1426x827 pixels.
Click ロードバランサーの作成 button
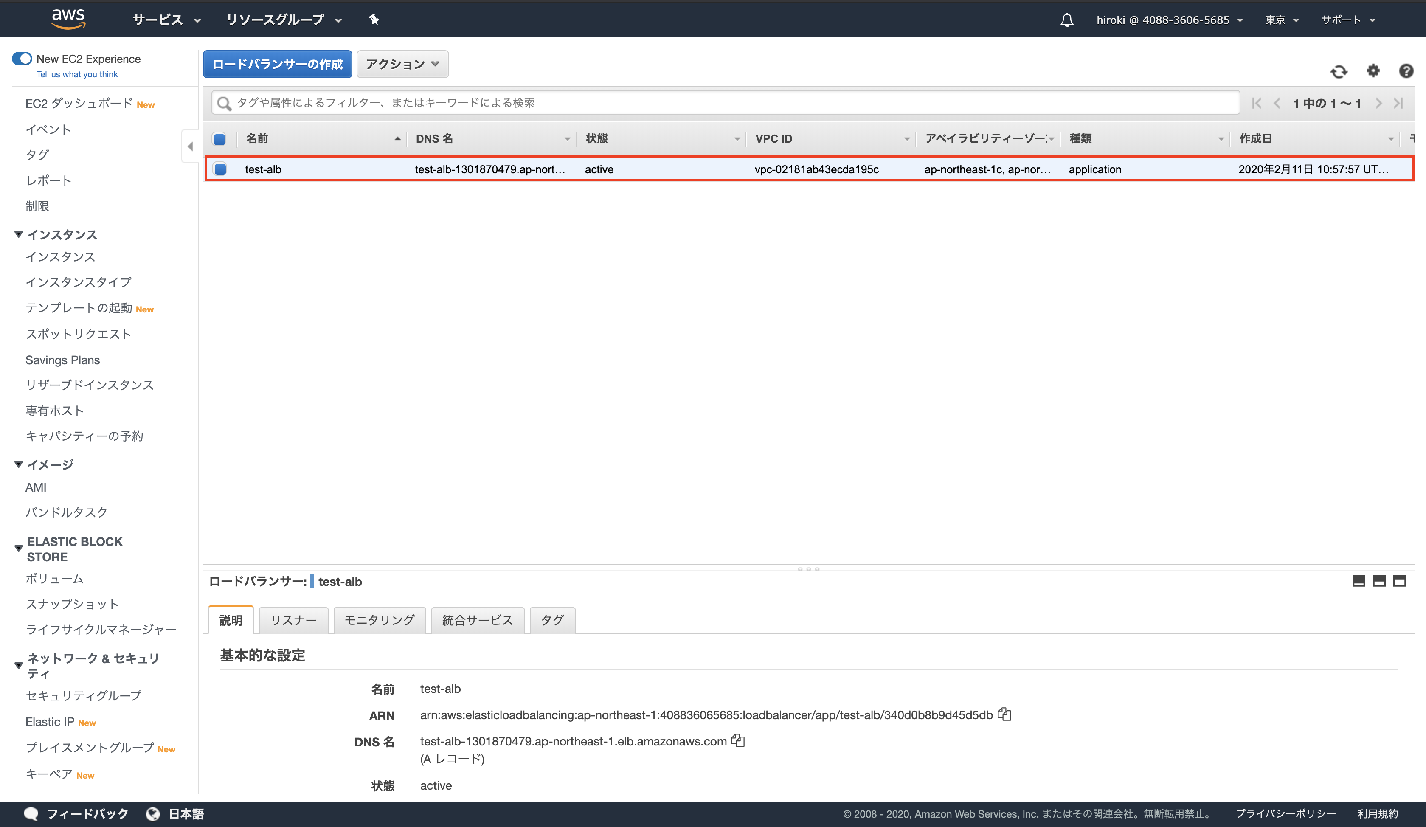tap(277, 64)
